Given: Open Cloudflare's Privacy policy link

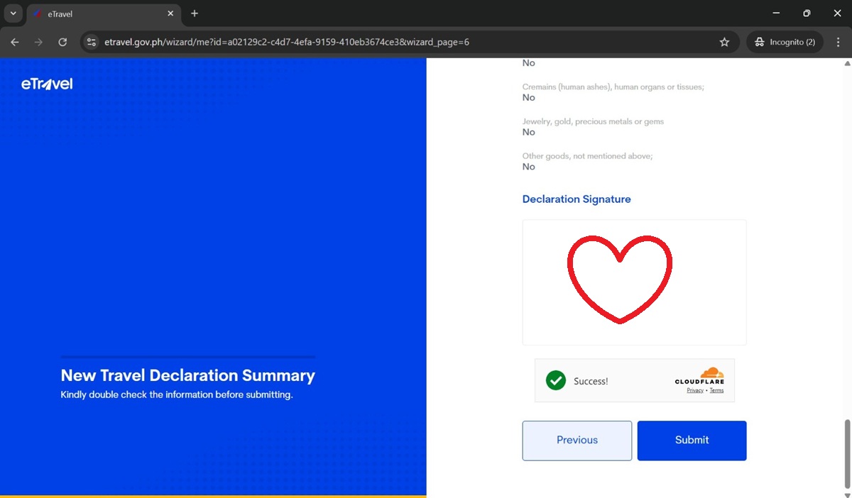Looking at the screenshot, I should click(694, 390).
